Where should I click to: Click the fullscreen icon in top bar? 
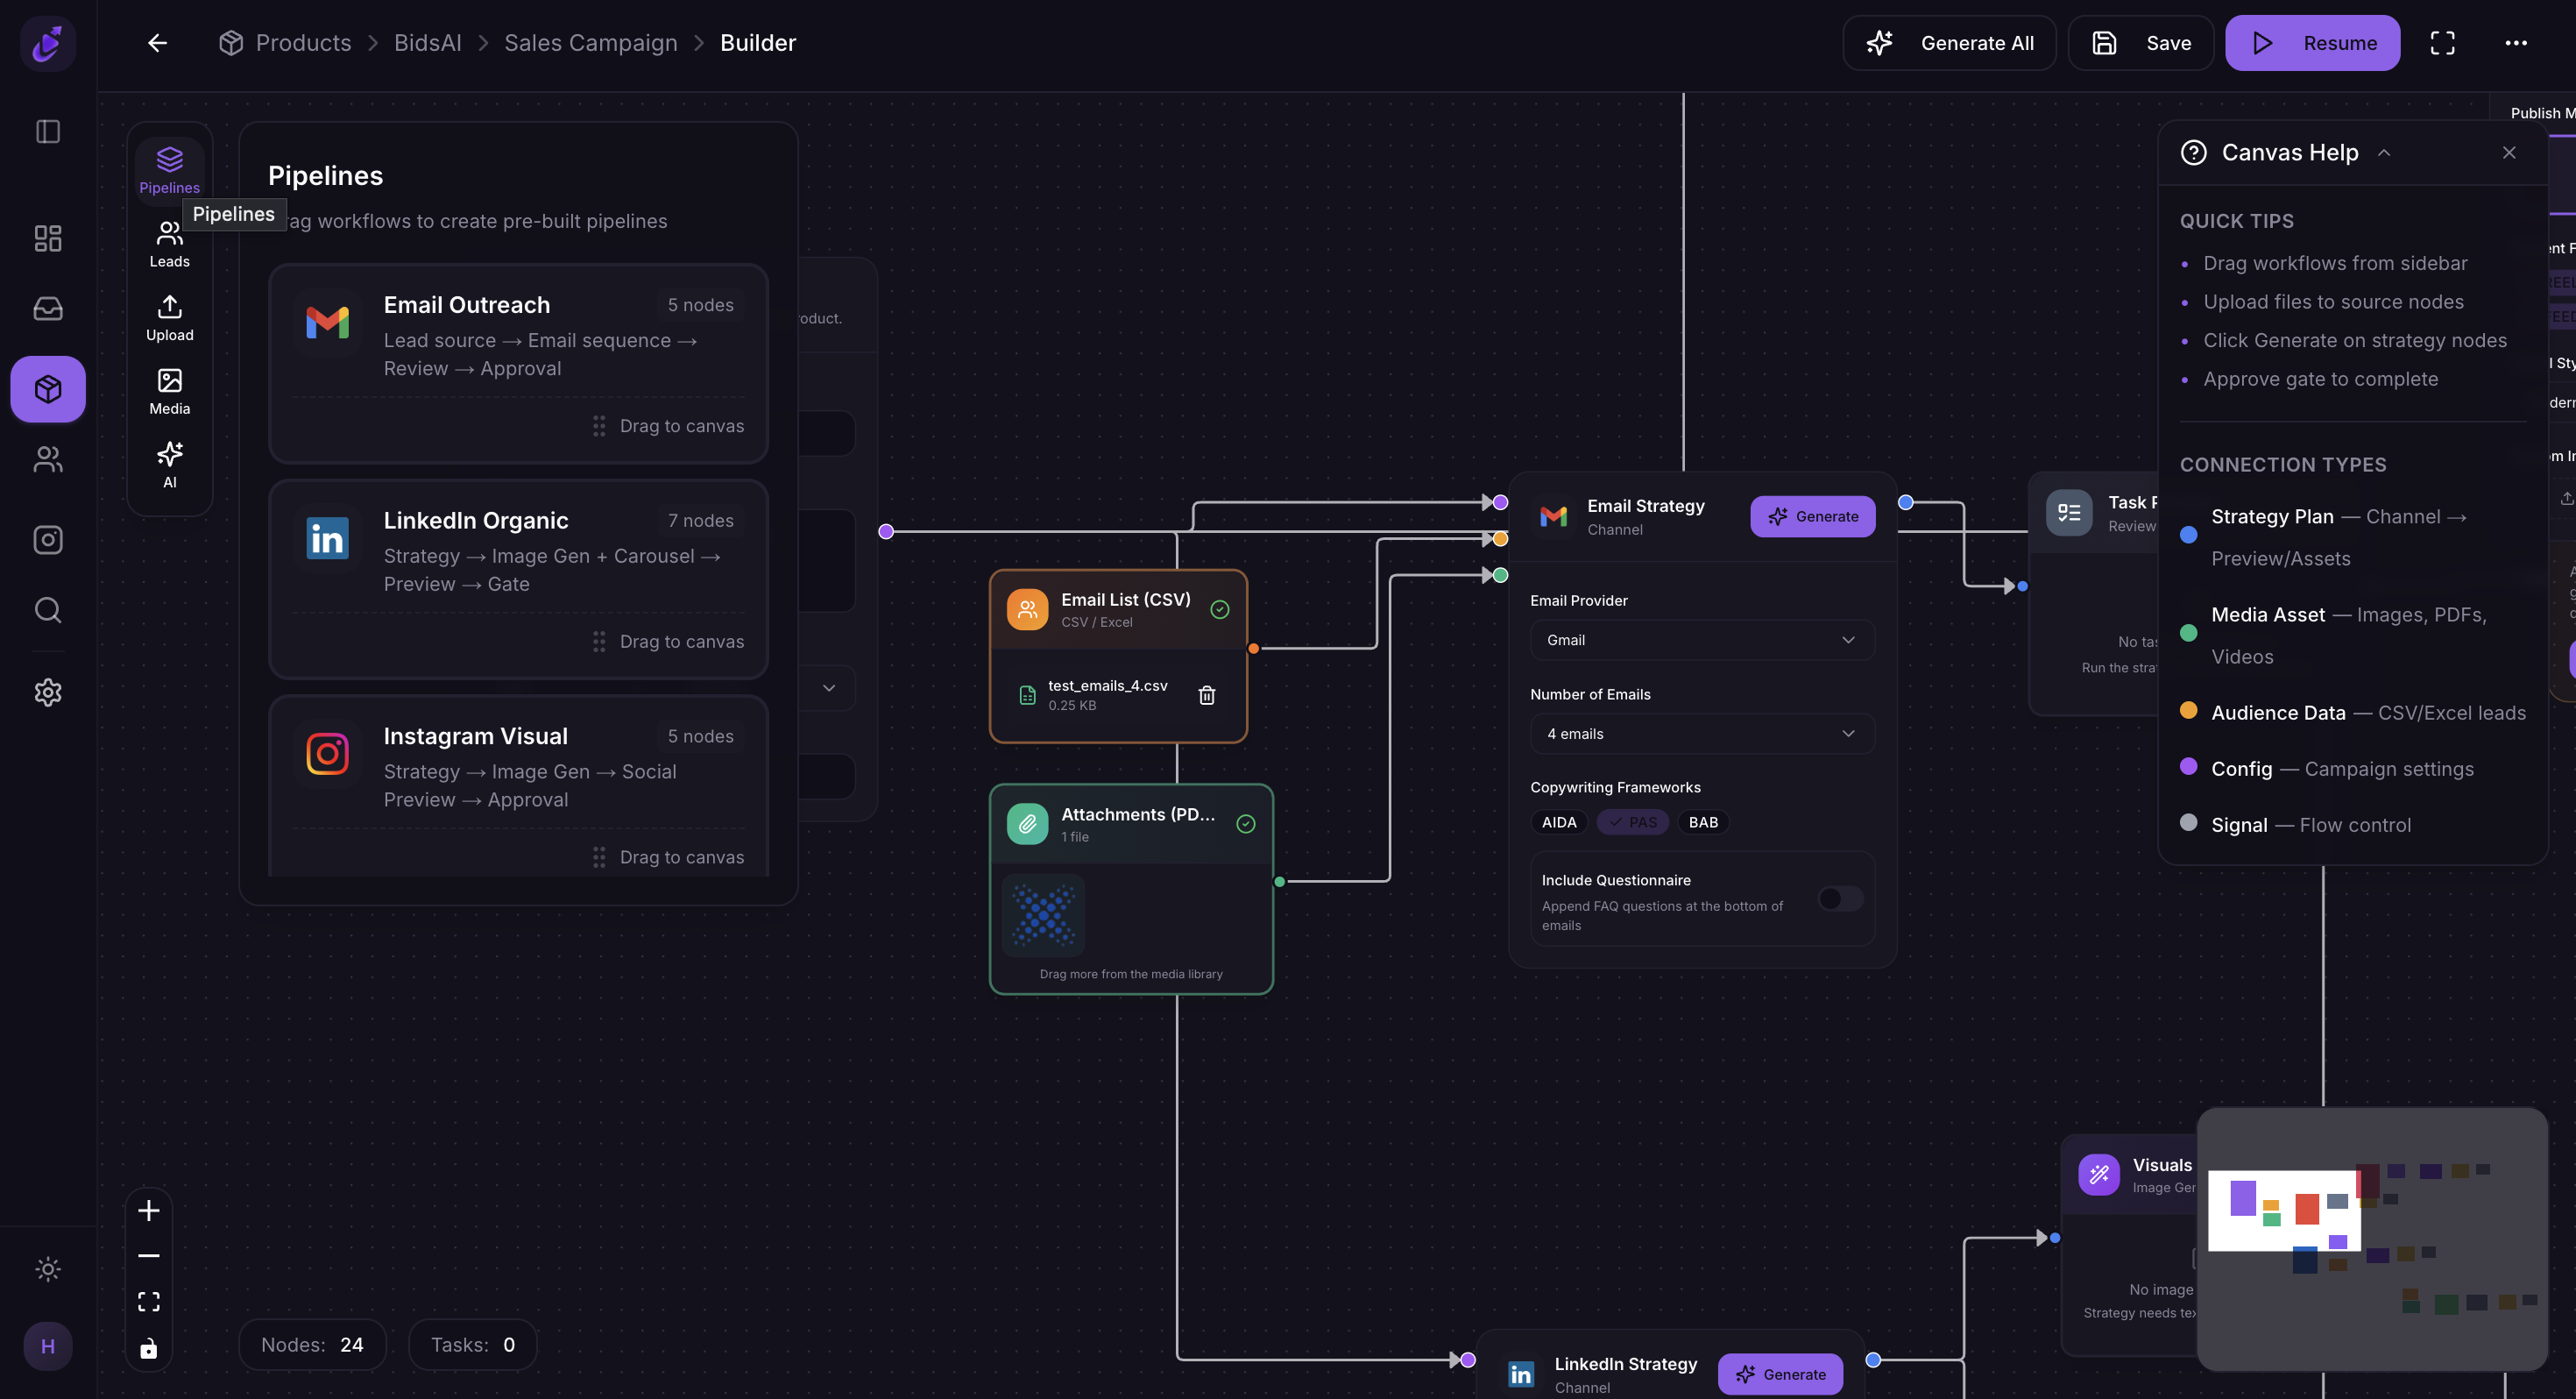click(x=2442, y=43)
